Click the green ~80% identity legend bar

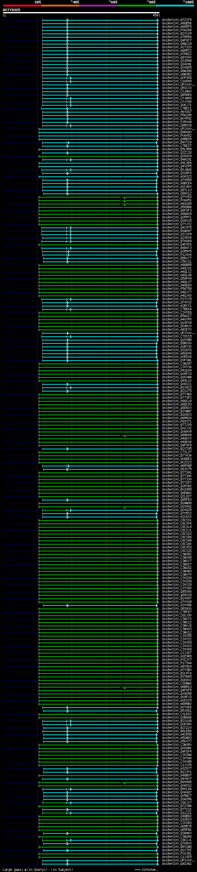[x=137, y=6]
